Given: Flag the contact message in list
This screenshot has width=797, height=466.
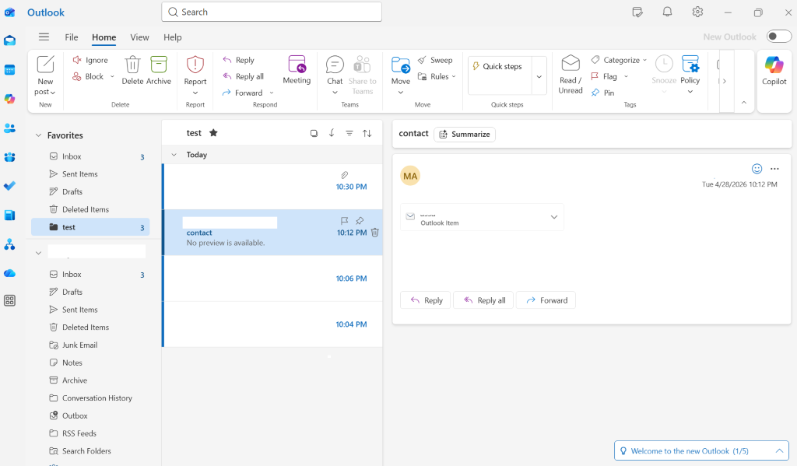Looking at the screenshot, I should tap(344, 220).
